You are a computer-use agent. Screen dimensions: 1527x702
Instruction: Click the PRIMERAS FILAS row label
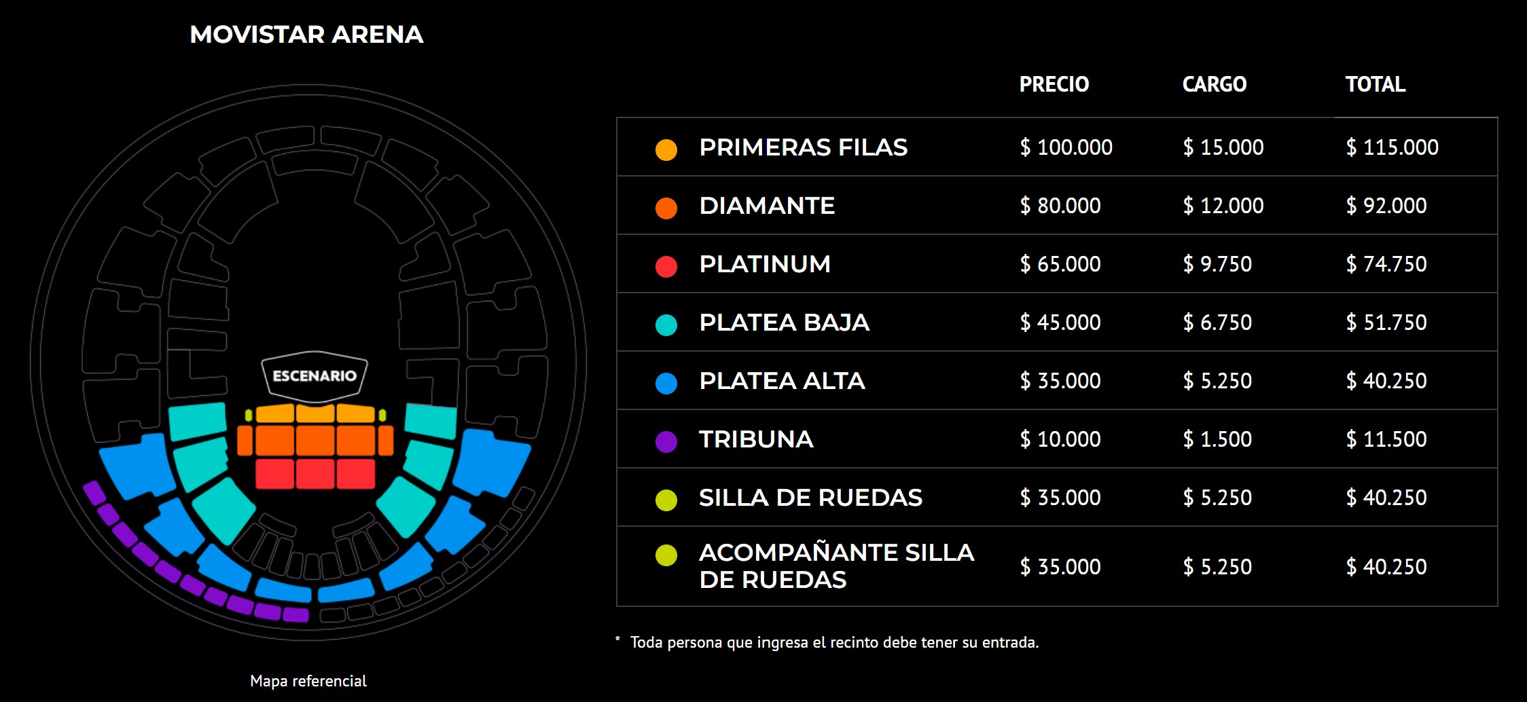[803, 147]
